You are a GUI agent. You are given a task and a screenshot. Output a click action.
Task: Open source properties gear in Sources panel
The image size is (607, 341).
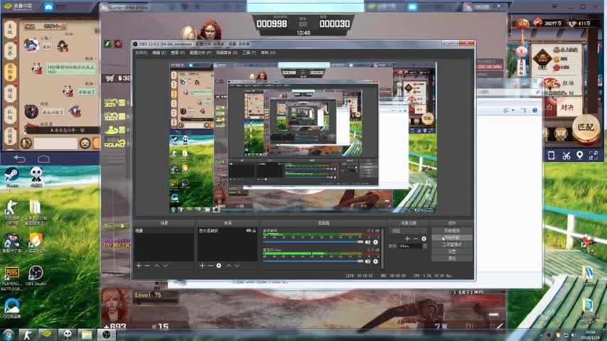(219, 266)
